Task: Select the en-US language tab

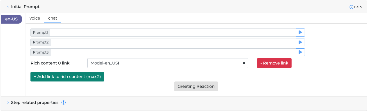Action: tap(12, 19)
